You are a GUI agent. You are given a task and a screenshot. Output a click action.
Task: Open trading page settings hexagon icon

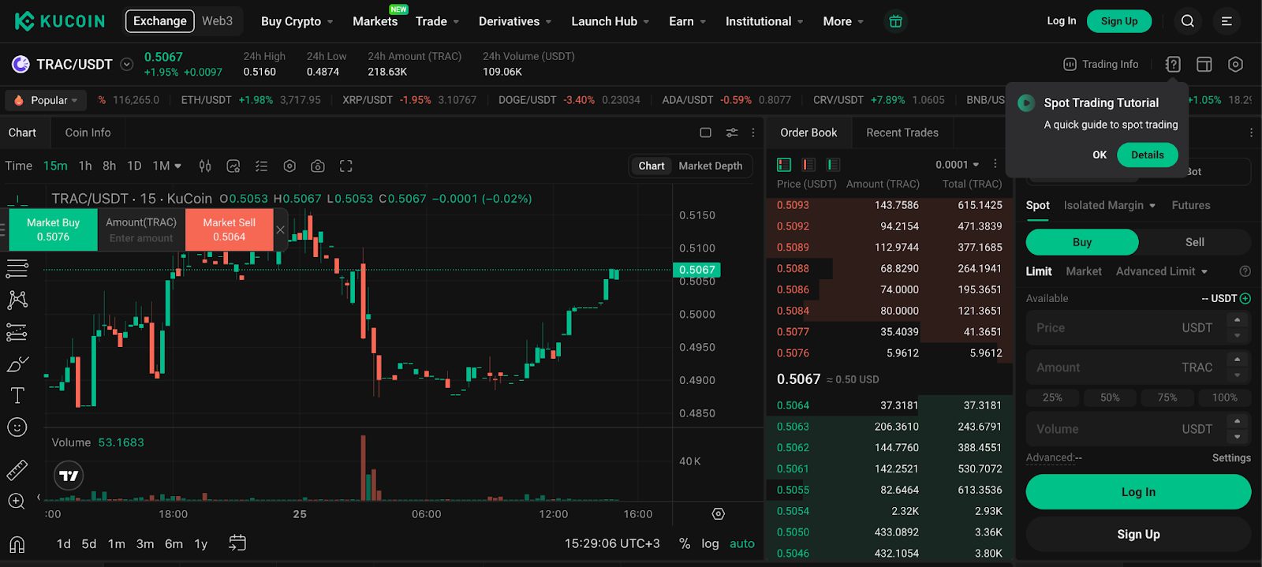pyautogui.click(x=1235, y=65)
